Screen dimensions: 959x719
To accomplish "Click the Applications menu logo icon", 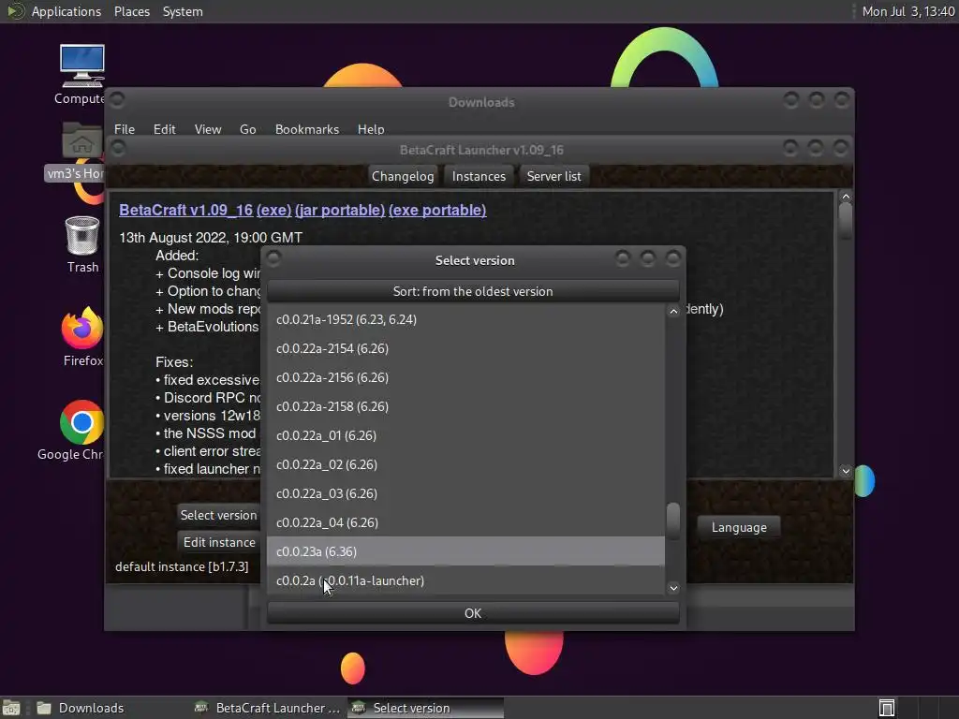I will [x=15, y=11].
